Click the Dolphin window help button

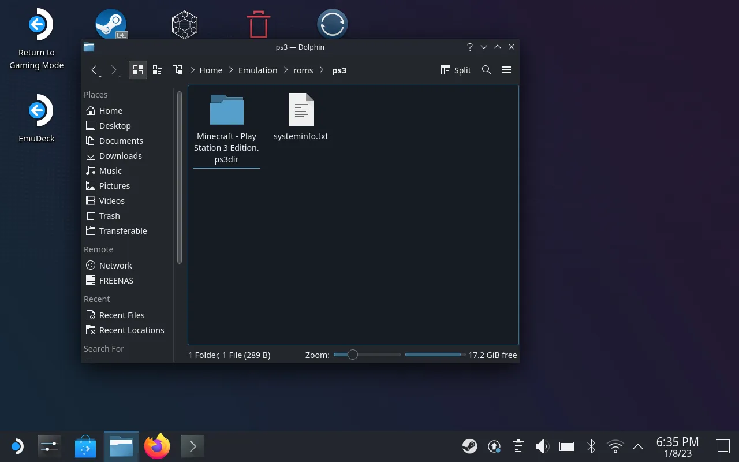[x=470, y=47]
